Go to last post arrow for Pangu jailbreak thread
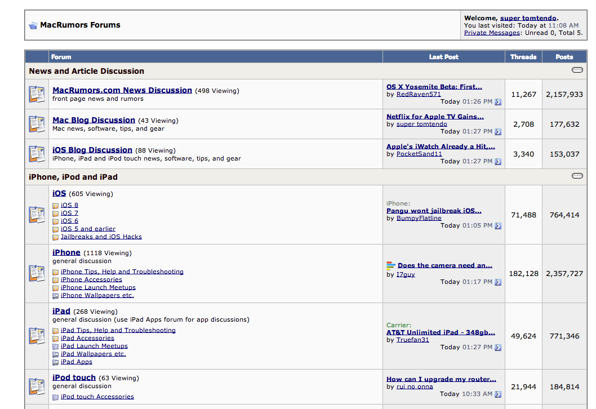The width and height of the screenshot is (596, 409). 498,226
